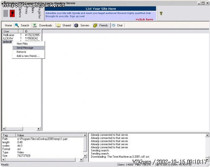Click the speech bubble Chat icon
The width and height of the screenshot is (210, 167).
click(x=113, y=25)
